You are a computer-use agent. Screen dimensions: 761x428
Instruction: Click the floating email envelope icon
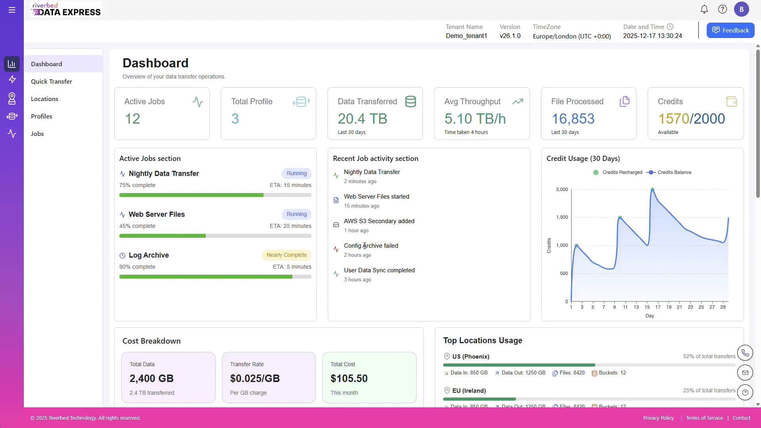745,373
